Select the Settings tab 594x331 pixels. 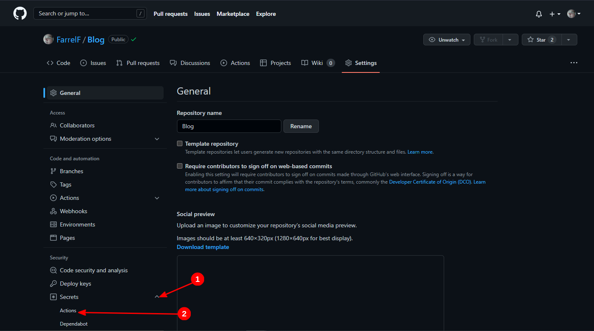(x=361, y=63)
